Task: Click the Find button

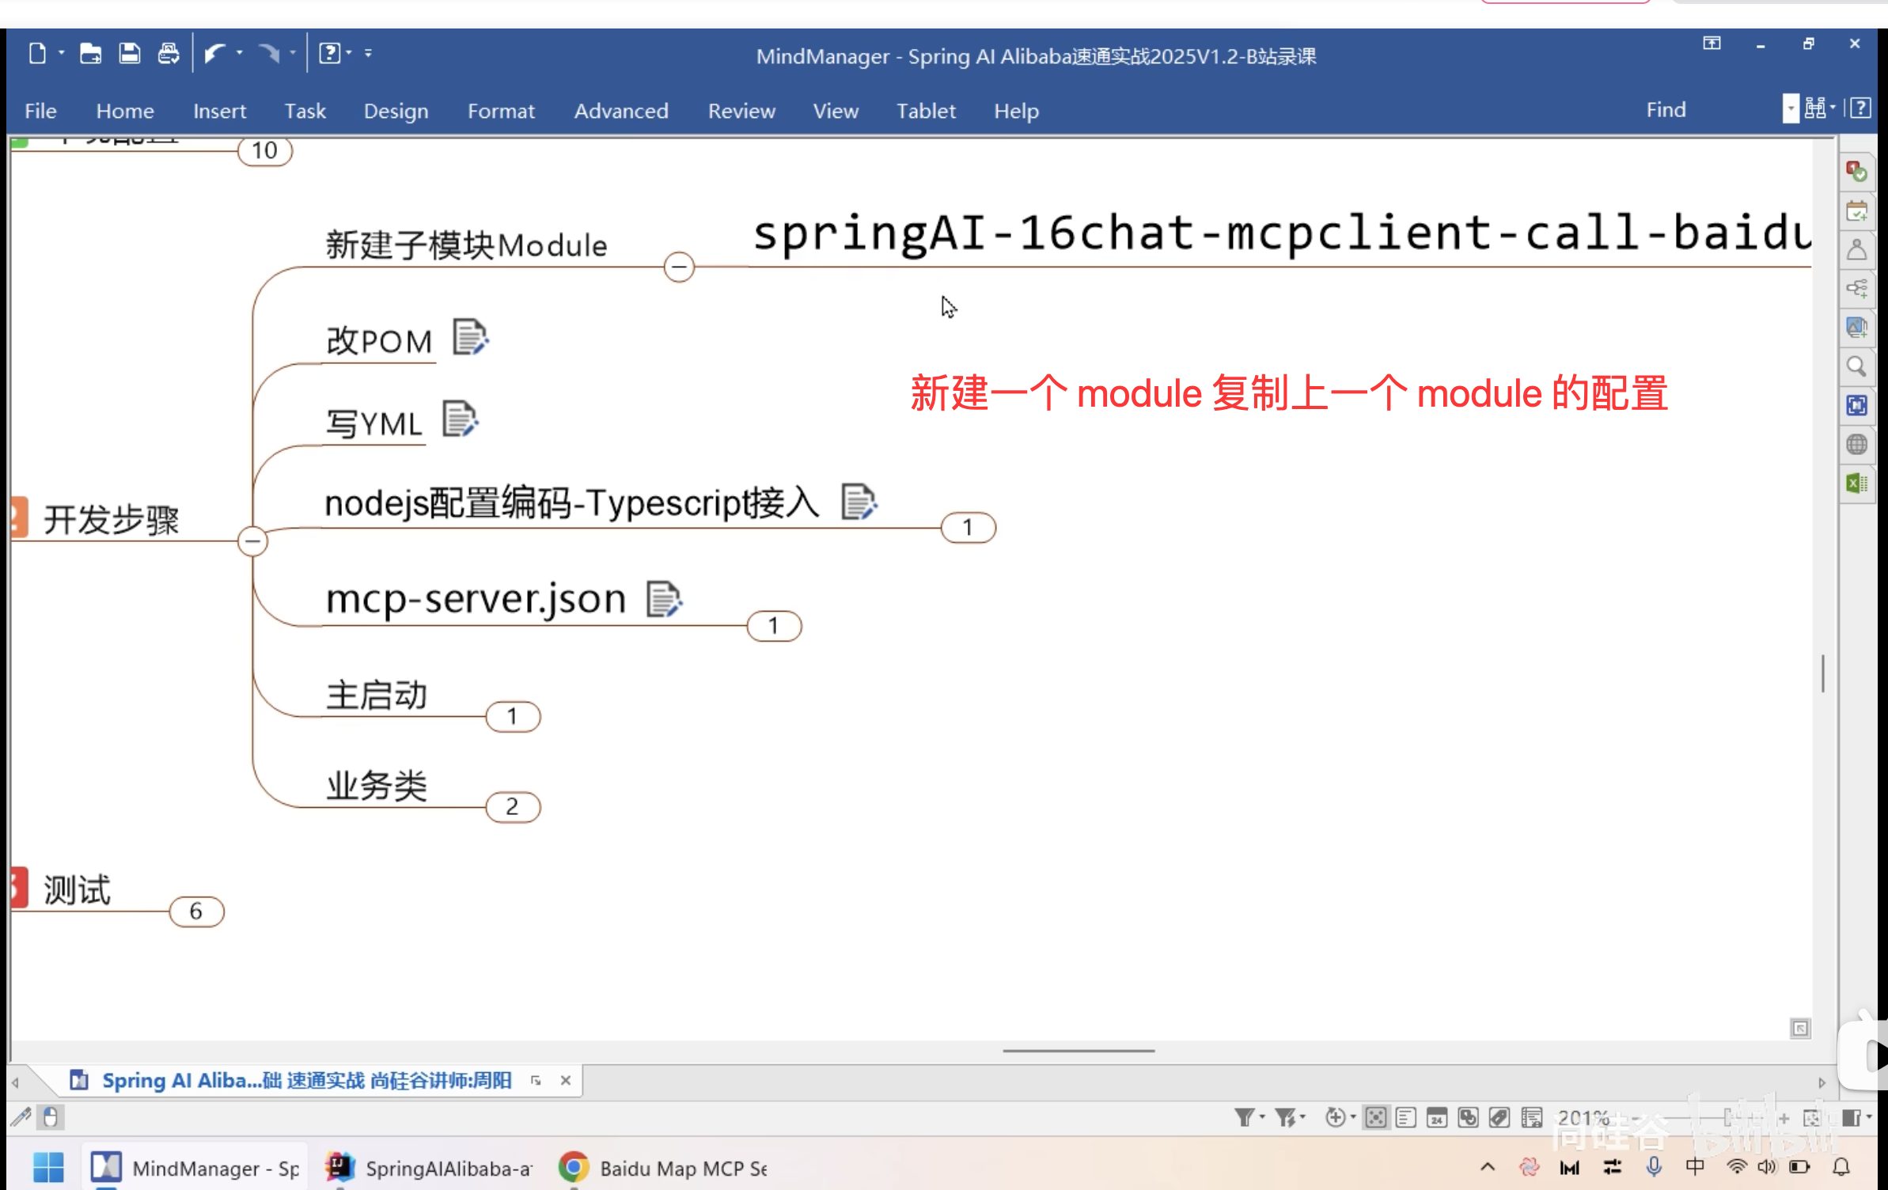Action: [x=1666, y=110]
